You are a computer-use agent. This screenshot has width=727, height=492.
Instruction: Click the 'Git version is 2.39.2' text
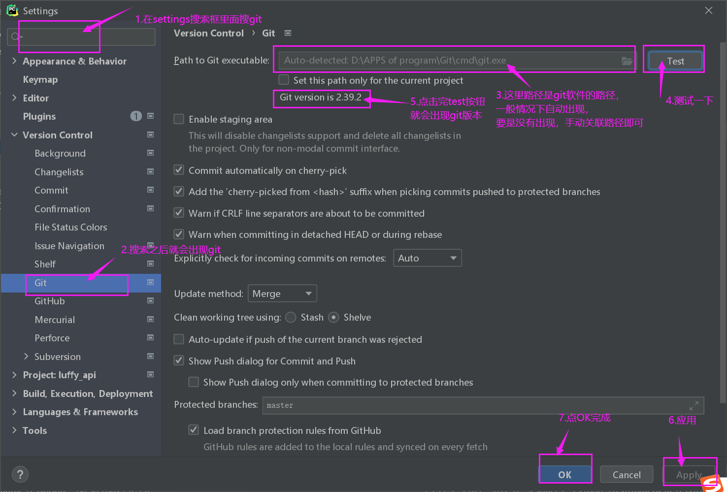point(321,98)
